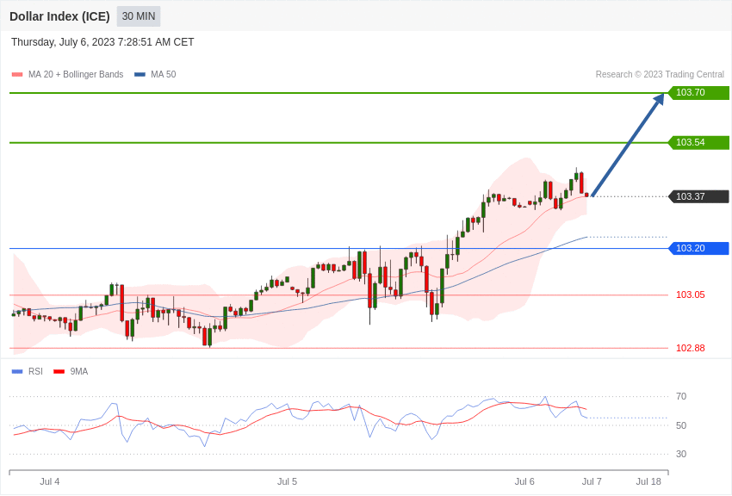Click the MA 20 + Bollinger Bands legend label
The width and height of the screenshot is (732, 496).
(x=76, y=74)
